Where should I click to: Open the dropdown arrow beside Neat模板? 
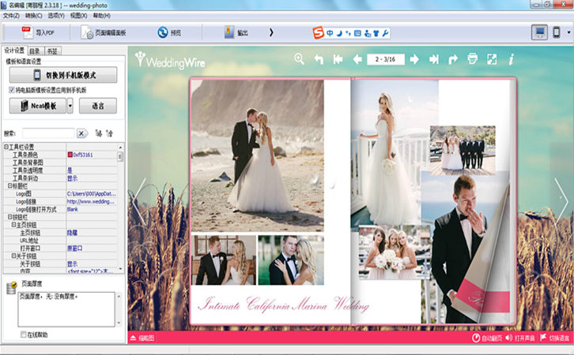click(70, 106)
